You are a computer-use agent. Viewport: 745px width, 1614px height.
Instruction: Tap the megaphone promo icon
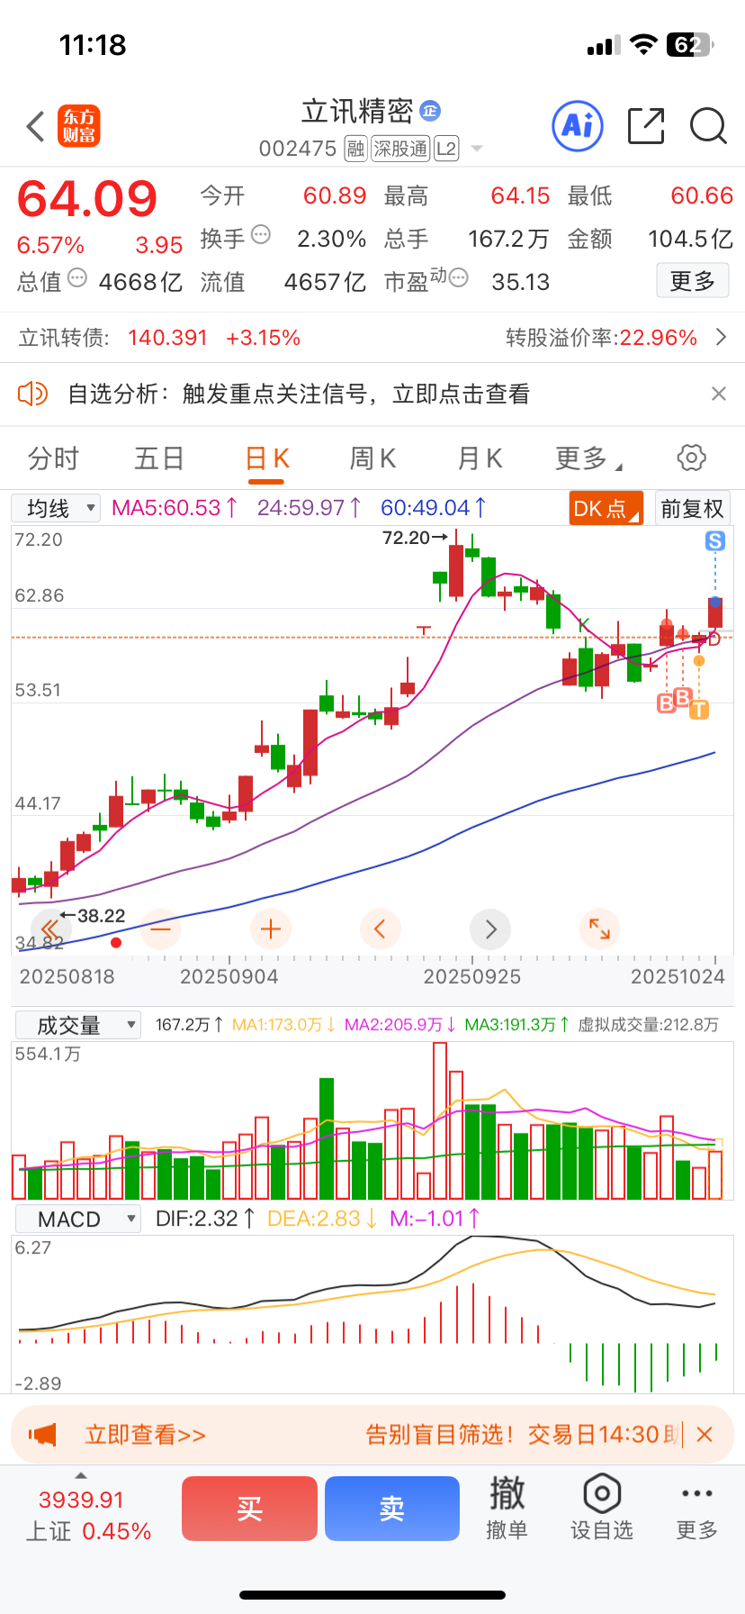42,1434
